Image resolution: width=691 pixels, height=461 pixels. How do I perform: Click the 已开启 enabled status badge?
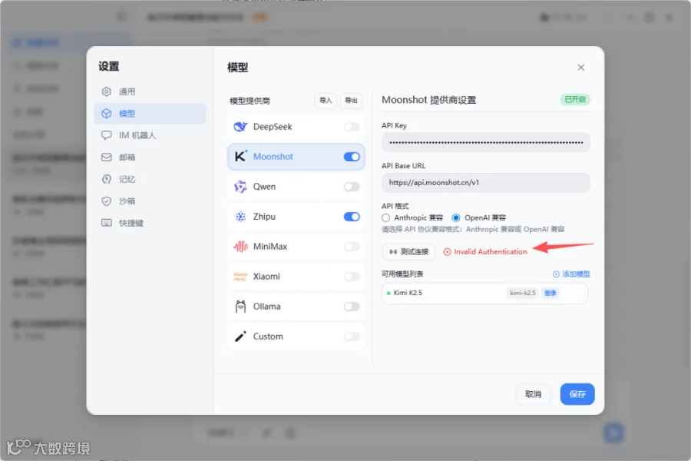pos(575,99)
